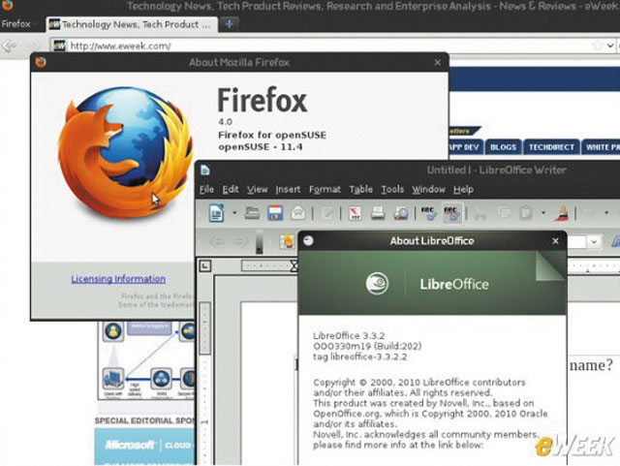Click the eWeek site favicon in URL bar
The image size is (620, 466).
tap(59, 46)
